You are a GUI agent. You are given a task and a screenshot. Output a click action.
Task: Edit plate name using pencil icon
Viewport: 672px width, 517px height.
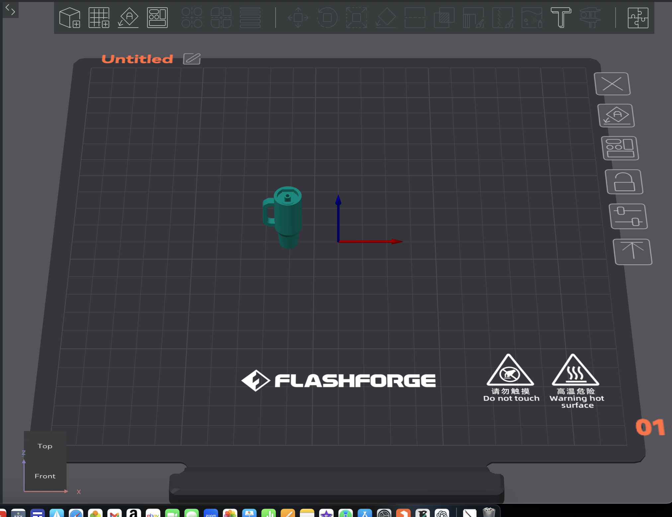[192, 59]
